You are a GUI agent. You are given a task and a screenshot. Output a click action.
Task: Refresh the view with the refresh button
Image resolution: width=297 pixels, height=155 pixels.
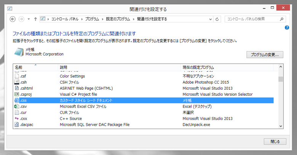coord(217,19)
